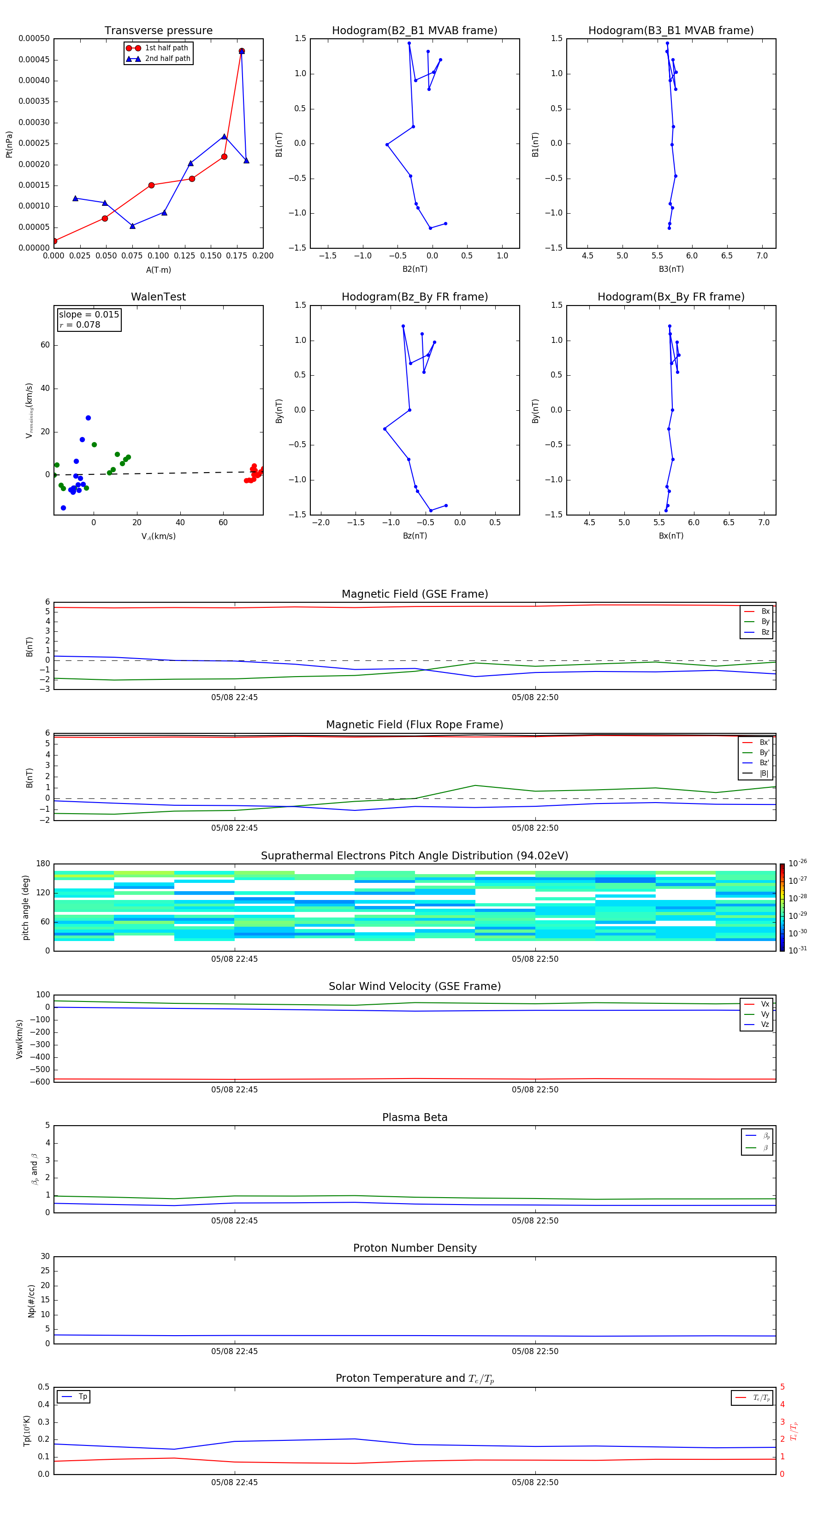This screenshot has width=830, height=1523.
Task: Click the 'Plasma Beta' plot title
Action: pyautogui.click(x=415, y=1117)
